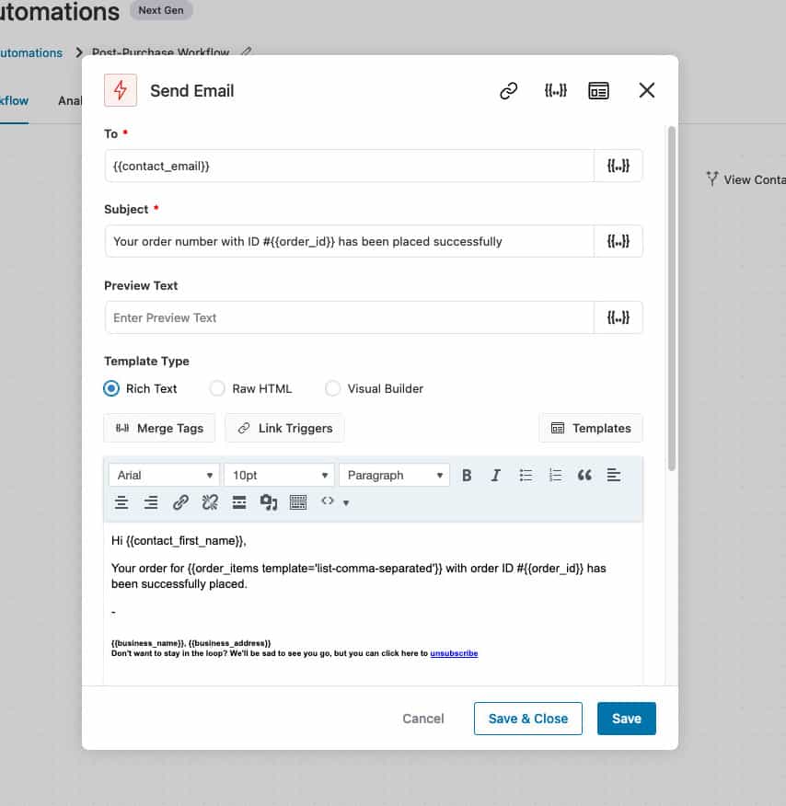Insert merge tag into Preview Text field

[x=618, y=317]
